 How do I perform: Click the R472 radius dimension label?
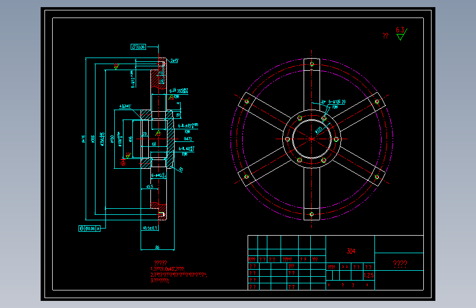pos(188,139)
